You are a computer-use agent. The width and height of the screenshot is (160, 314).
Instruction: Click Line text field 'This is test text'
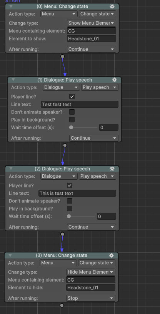pos(77,193)
